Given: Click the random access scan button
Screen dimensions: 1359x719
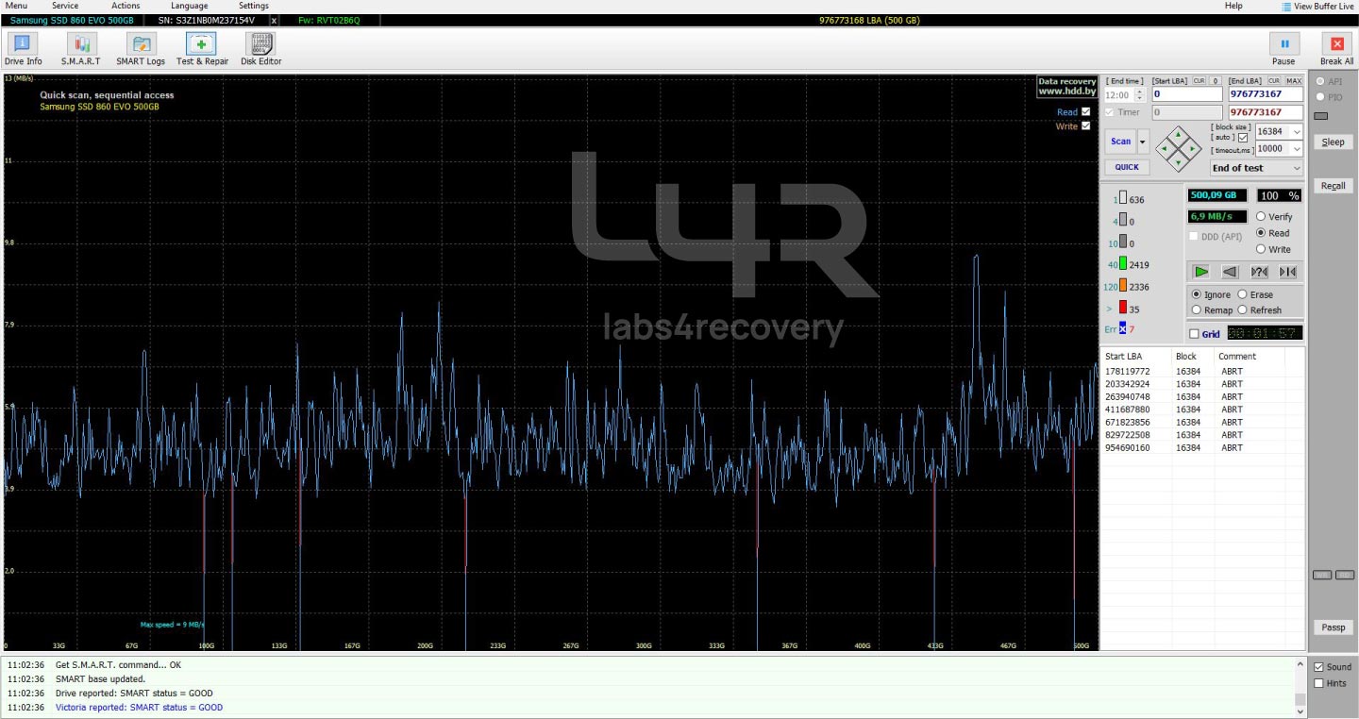Looking at the screenshot, I should pos(1259,272).
